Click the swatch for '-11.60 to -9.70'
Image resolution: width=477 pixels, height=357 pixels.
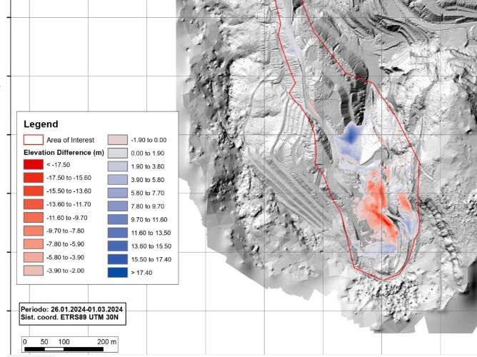click(x=34, y=218)
